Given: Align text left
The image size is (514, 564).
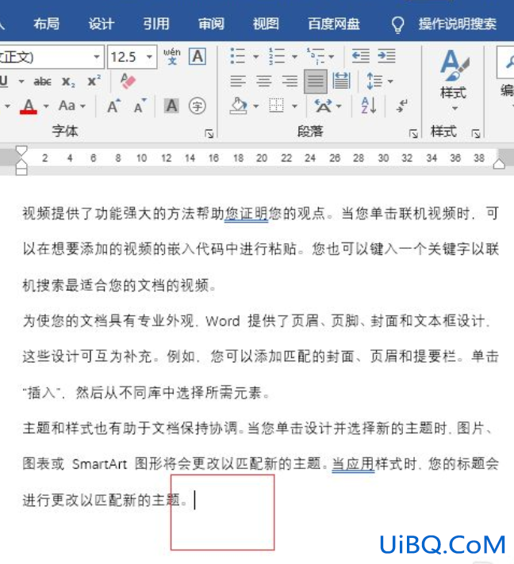Looking at the screenshot, I should [238, 81].
